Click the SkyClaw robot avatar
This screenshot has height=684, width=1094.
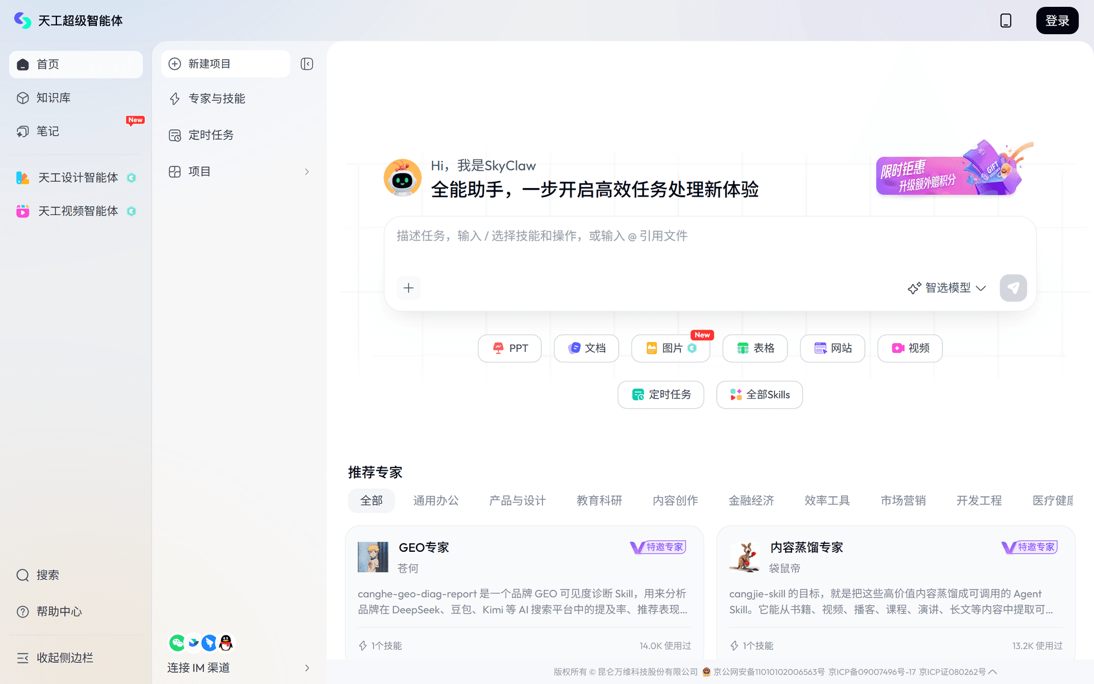pyautogui.click(x=402, y=178)
